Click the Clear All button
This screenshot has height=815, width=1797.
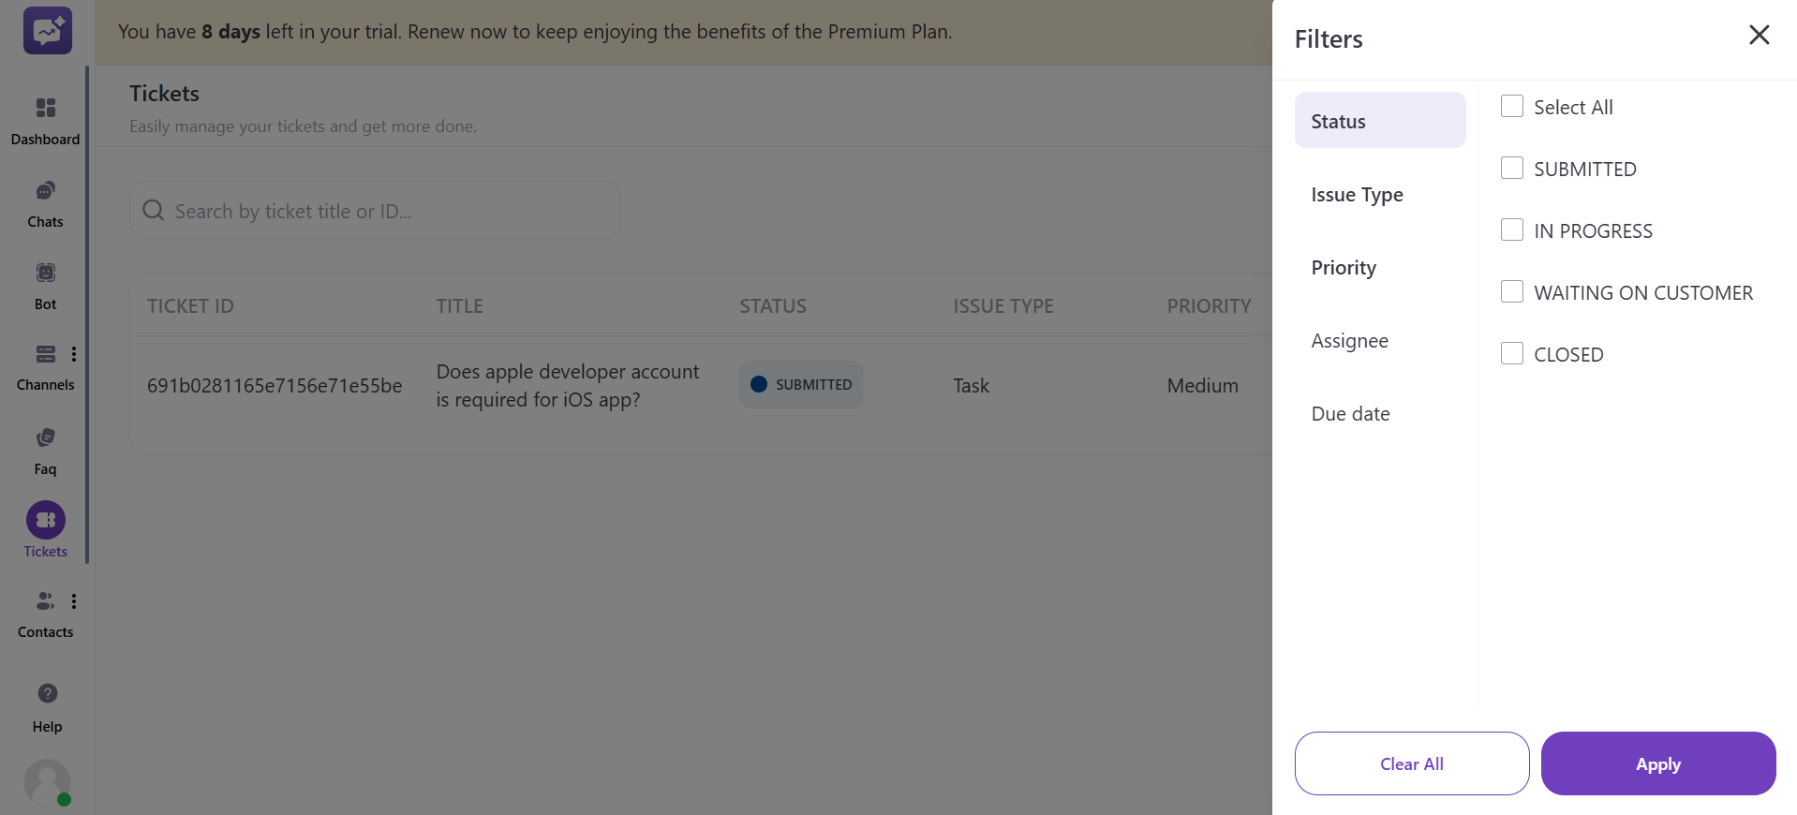tap(1411, 763)
